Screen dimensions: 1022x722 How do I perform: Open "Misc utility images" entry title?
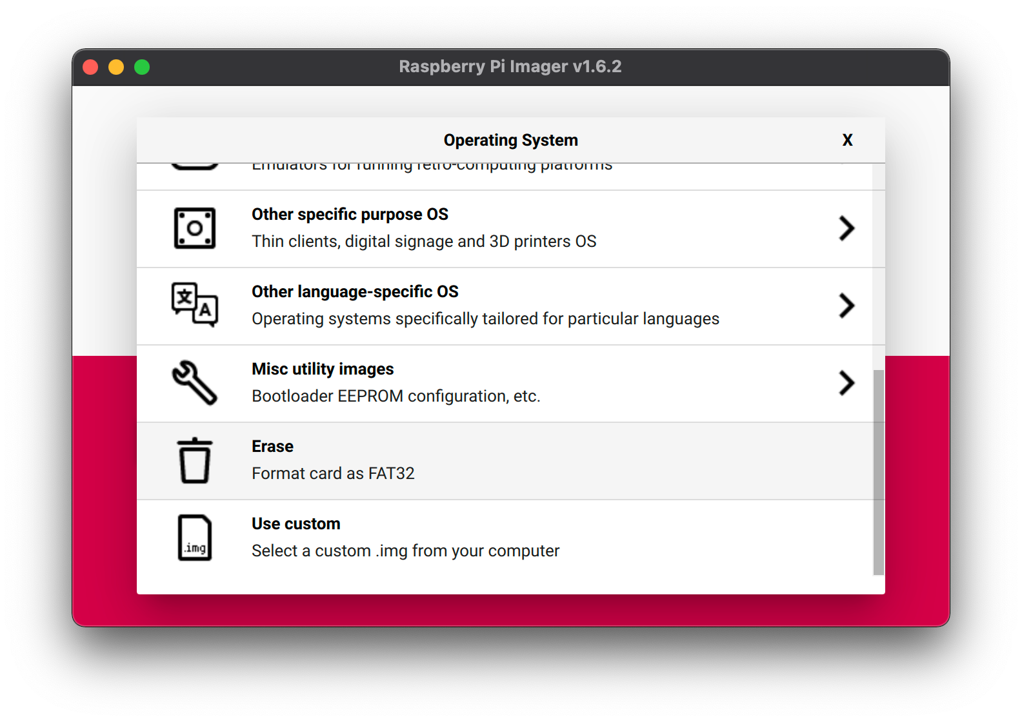tap(323, 369)
